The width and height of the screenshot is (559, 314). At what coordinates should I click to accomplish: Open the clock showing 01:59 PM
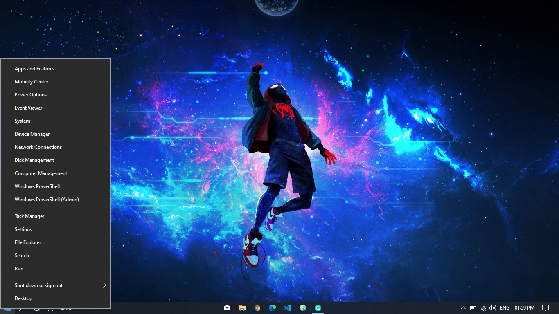click(525, 308)
